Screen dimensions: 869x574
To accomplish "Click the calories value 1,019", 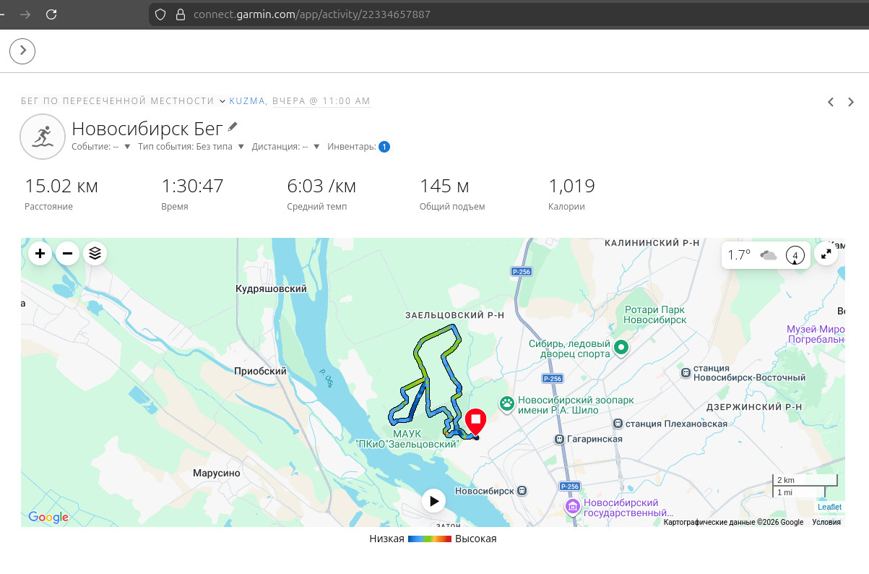I will coord(571,187).
